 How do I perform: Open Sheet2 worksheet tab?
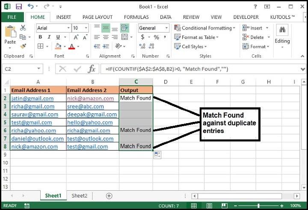click(80, 195)
